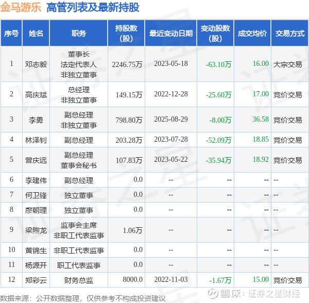Select the 职务 column header
The height and width of the screenshot is (303, 309).
79,33
